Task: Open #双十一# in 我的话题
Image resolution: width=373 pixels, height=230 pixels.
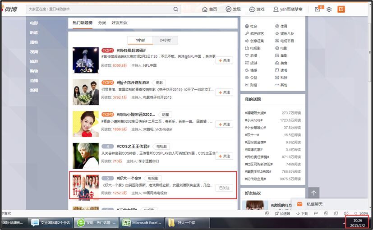Action: pos(252,135)
